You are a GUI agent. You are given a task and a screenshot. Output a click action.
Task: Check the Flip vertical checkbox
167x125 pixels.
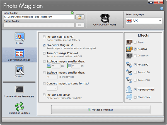coord(135,97)
